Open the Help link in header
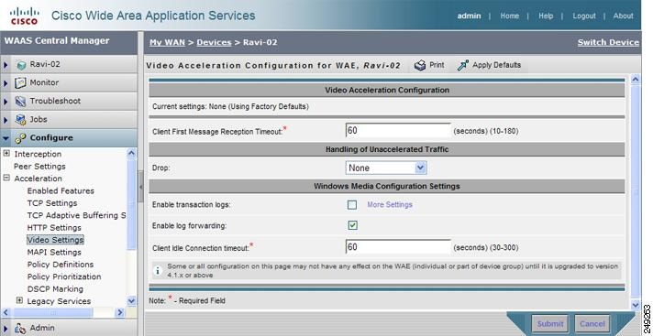The image size is (653, 336). coord(546,16)
